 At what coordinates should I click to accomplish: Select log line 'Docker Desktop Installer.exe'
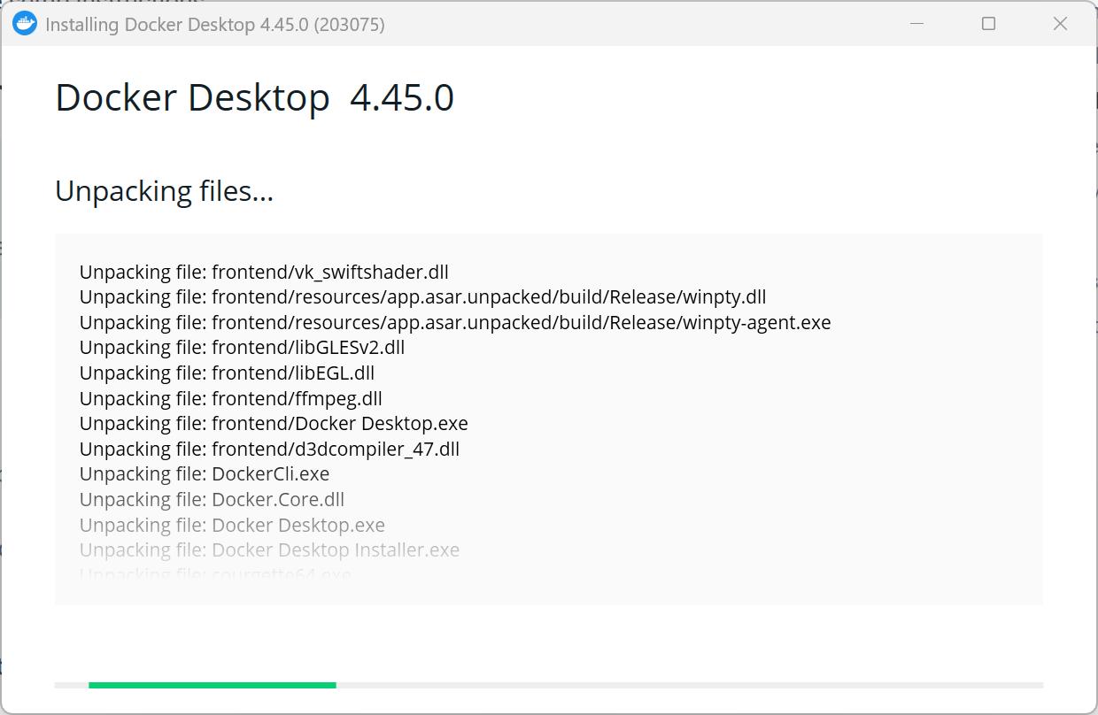point(269,550)
